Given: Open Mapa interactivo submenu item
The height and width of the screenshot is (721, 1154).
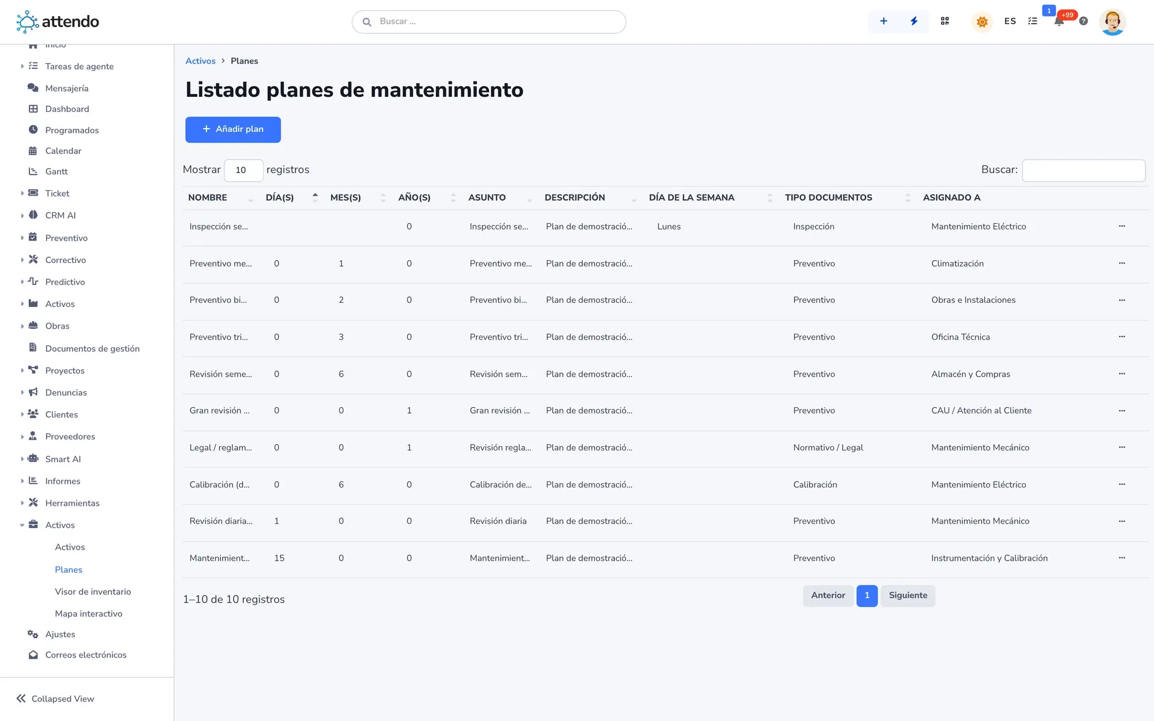Looking at the screenshot, I should coord(88,614).
